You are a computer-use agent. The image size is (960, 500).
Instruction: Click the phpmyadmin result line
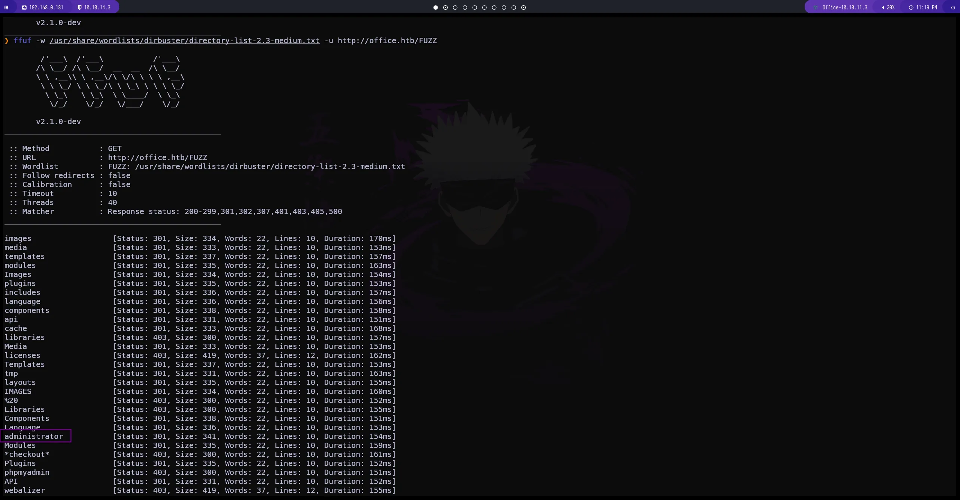[x=27, y=472]
